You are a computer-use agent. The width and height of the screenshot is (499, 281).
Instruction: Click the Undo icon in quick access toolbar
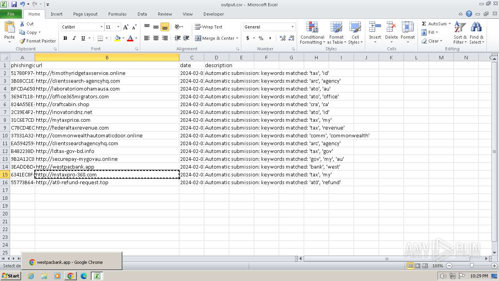[22, 4]
